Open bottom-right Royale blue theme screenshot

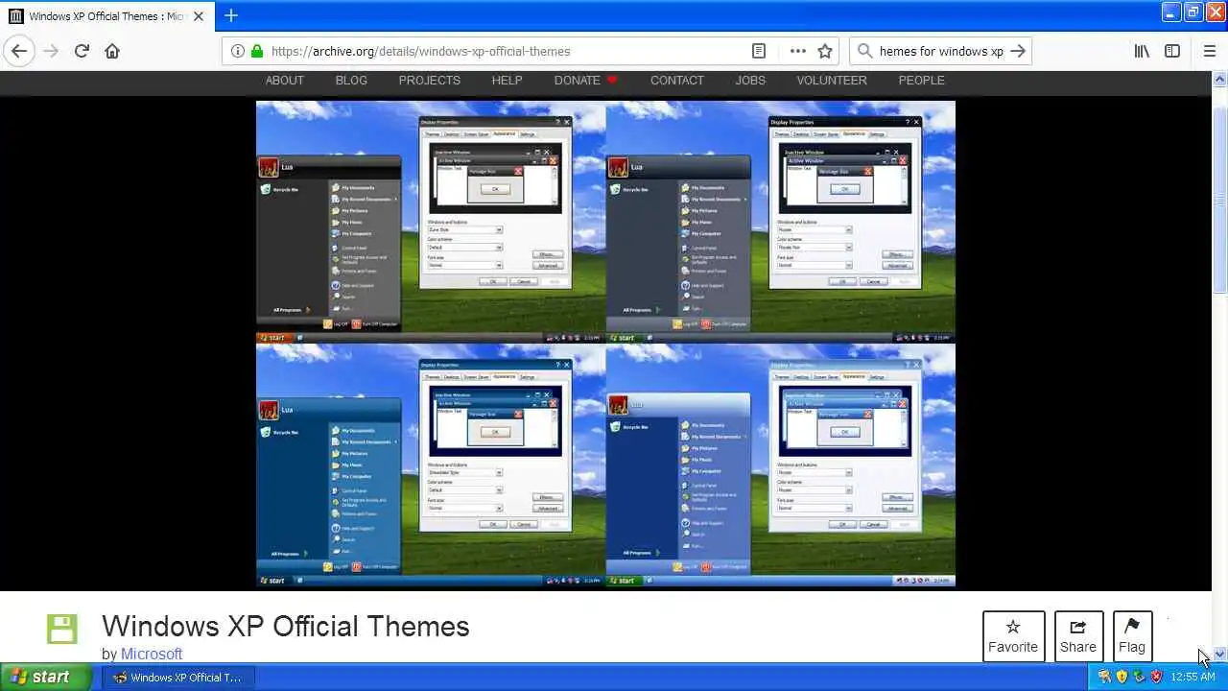781,465
